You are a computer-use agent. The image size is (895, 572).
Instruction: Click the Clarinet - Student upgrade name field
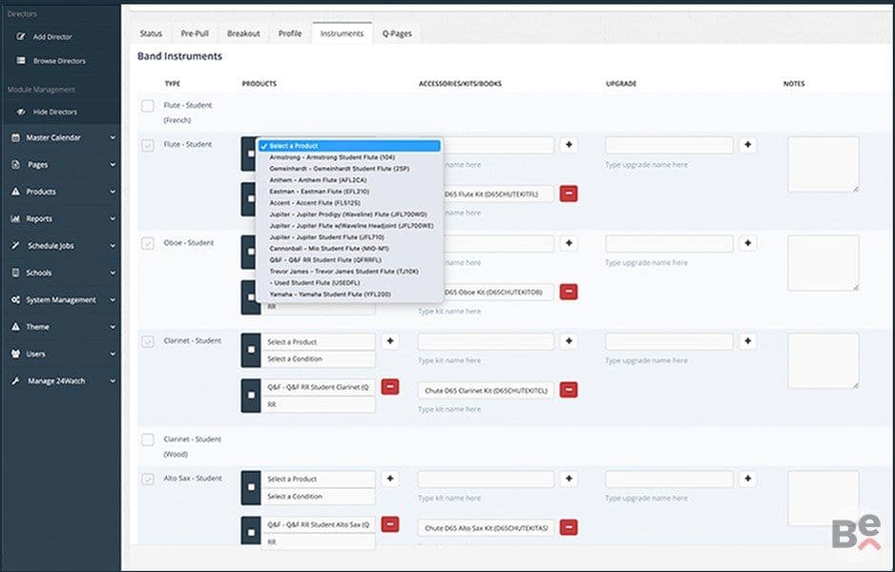click(x=669, y=341)
